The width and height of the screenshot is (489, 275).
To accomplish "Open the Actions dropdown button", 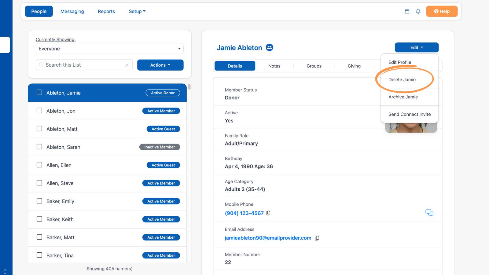I will 160,65.
